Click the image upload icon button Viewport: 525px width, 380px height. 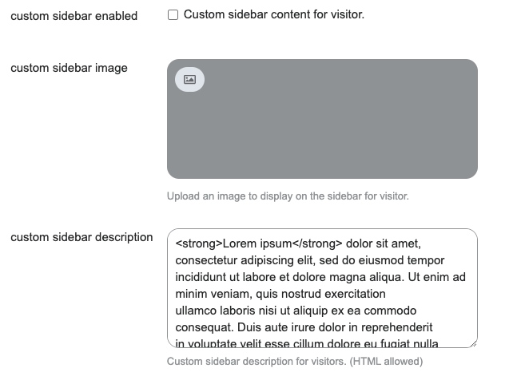point(189,79)
